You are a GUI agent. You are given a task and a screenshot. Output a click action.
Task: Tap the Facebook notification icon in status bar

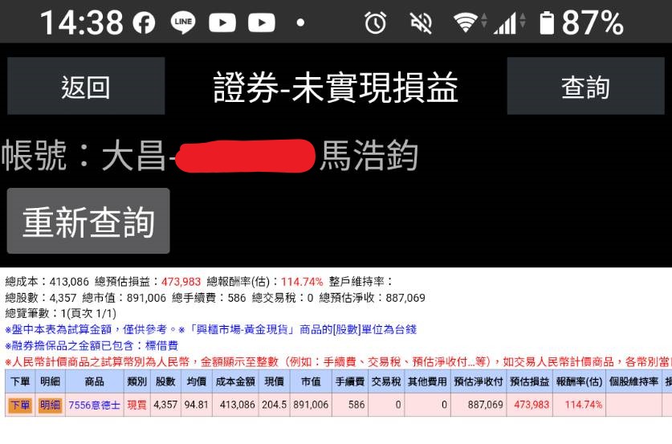144,22
